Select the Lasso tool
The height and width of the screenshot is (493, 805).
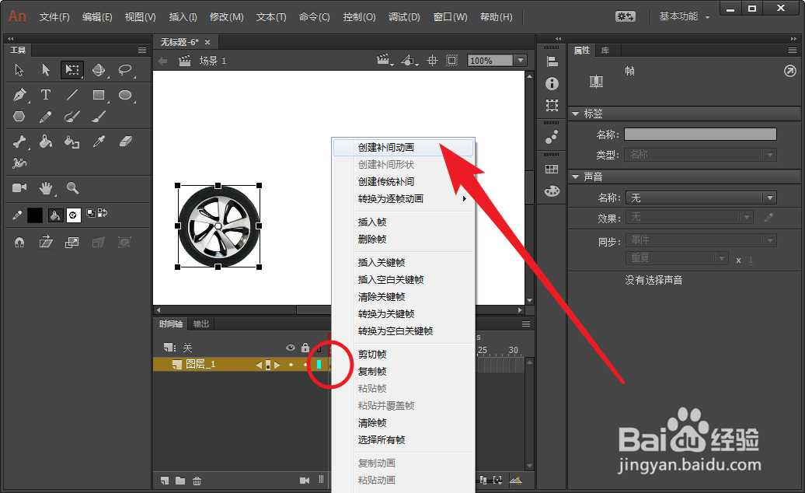[x=125, y=70]
